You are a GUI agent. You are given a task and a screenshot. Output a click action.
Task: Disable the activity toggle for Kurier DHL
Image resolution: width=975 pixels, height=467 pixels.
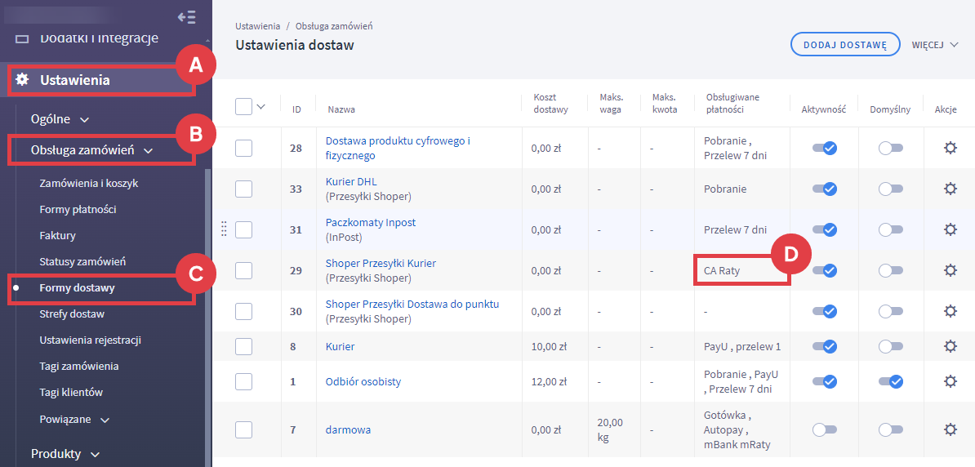pyautogui.click(x=824, y=189)
